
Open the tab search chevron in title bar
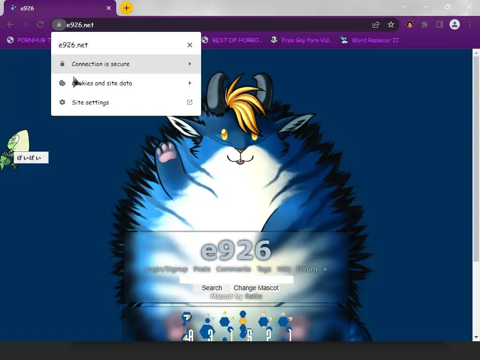(405, 7)
